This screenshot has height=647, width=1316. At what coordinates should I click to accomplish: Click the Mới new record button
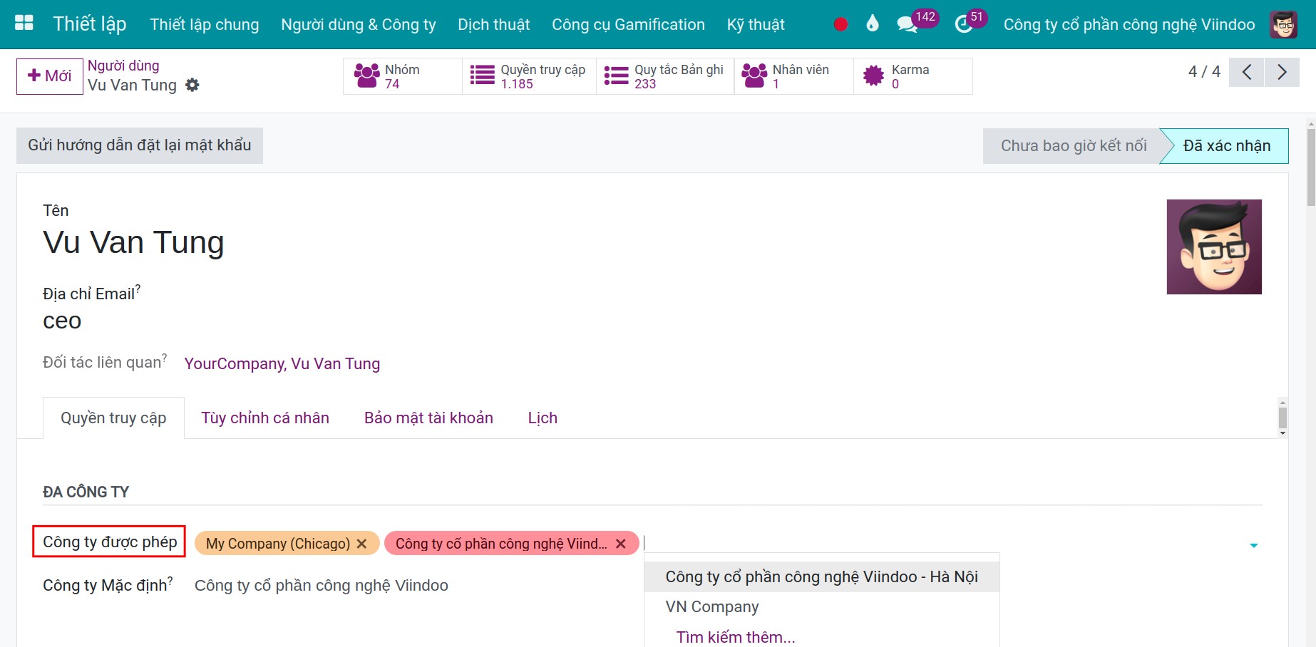(x=50, y=76)
